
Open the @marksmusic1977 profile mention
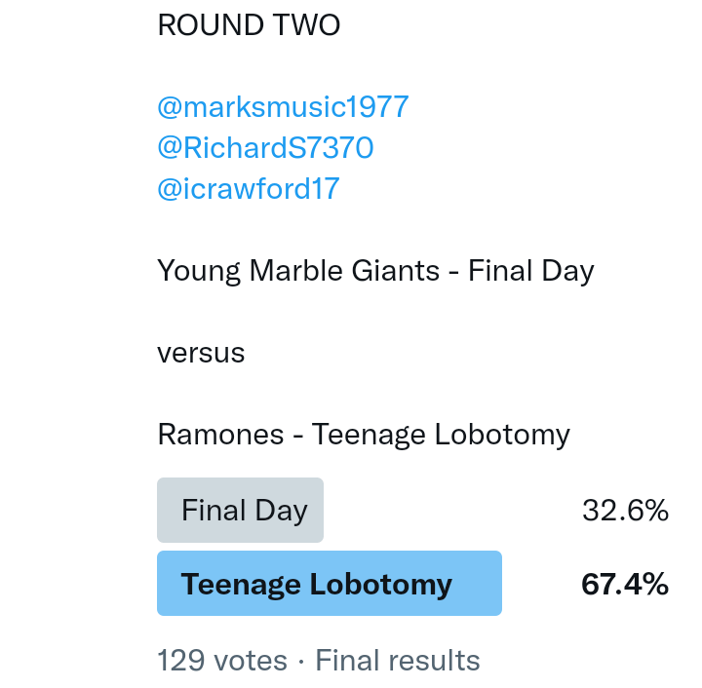pos(283,106)
